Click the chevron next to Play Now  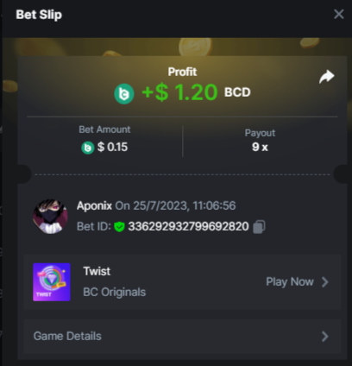coord(325,282)
